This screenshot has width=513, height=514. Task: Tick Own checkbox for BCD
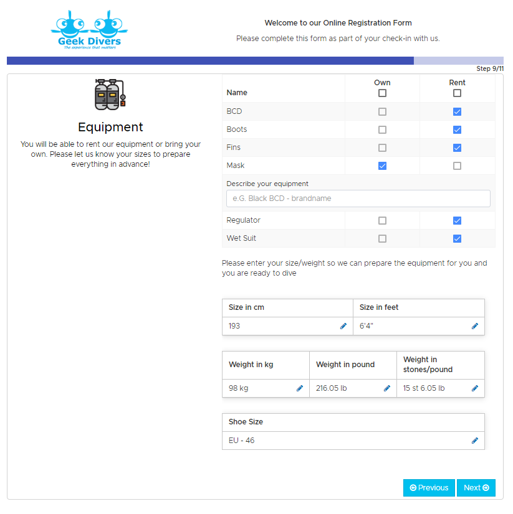coord(382,112)
